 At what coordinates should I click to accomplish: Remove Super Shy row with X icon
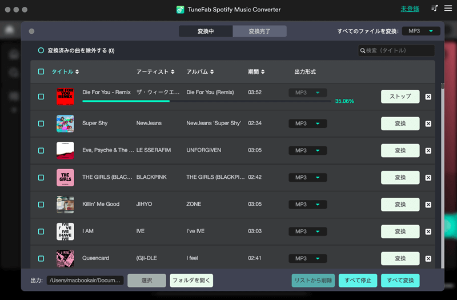[428, 123]
